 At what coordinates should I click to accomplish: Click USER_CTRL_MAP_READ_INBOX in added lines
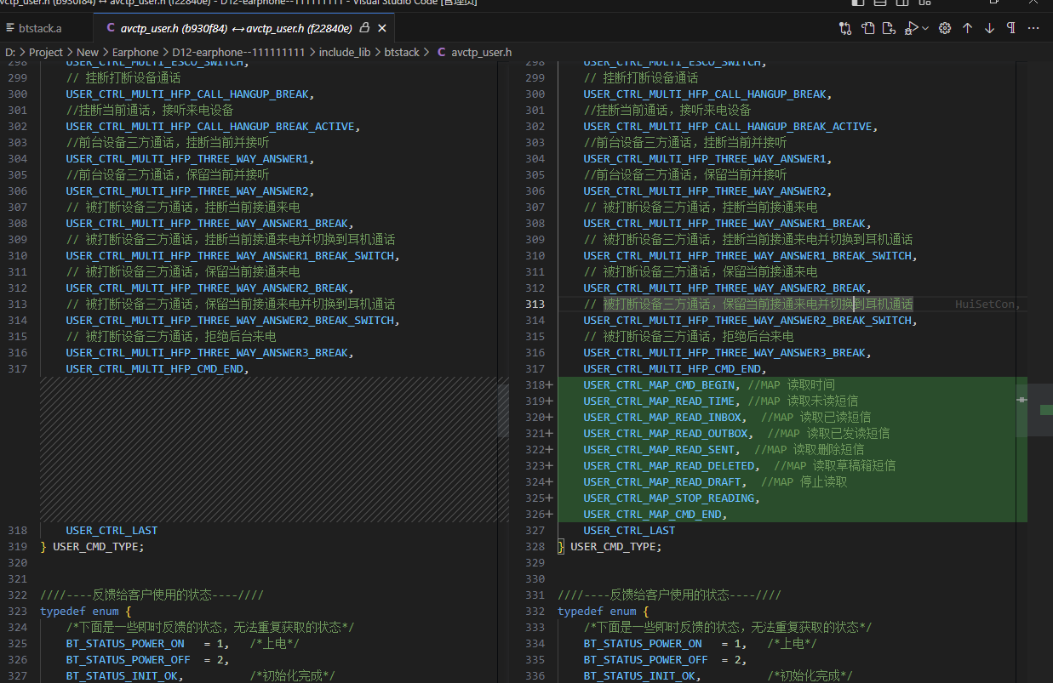(x=661, y=417)
